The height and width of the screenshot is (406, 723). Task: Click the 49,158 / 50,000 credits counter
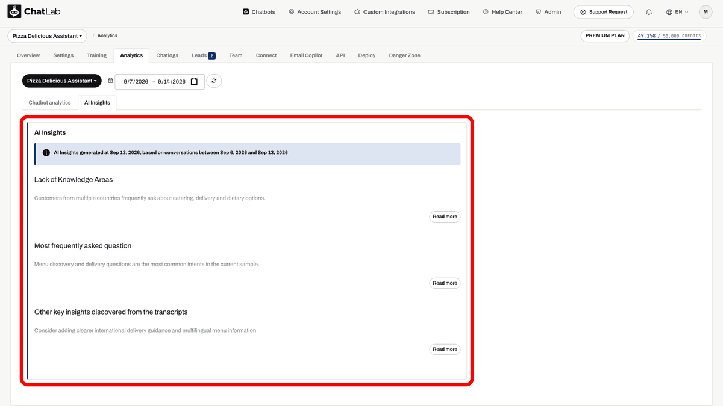point(669,36)
